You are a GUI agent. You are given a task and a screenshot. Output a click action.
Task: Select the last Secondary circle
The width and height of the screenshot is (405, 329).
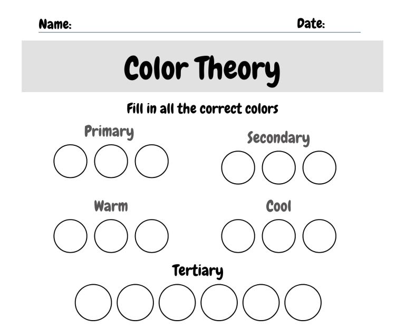pyautogui.click(x=319, y=167)
